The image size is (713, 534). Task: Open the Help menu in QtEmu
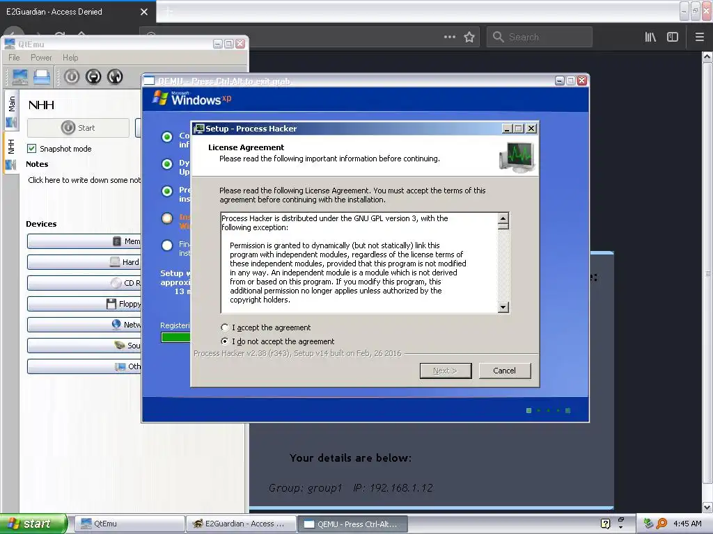[70, 58]
